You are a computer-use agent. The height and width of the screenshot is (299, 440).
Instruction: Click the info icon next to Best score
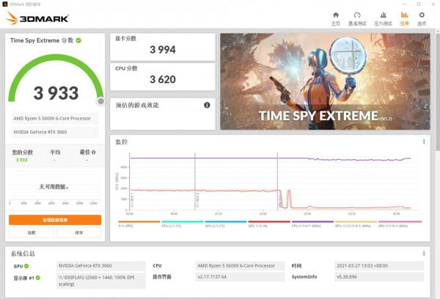[94, 152]
